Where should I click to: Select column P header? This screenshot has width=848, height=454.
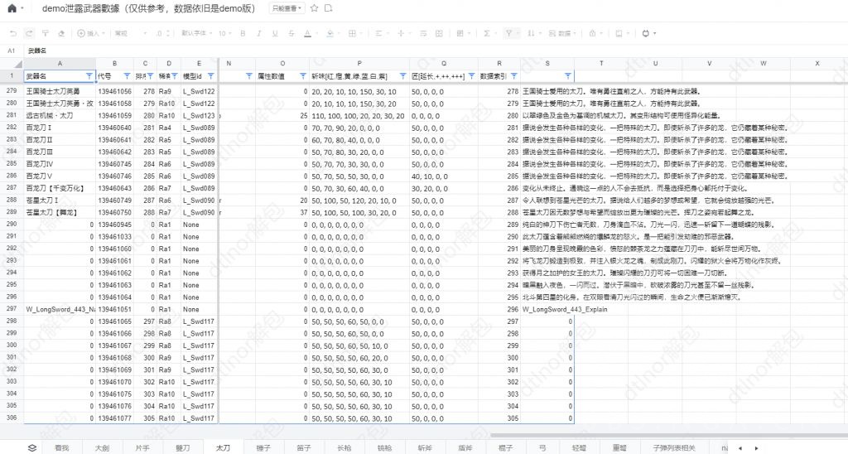point(359,63)
